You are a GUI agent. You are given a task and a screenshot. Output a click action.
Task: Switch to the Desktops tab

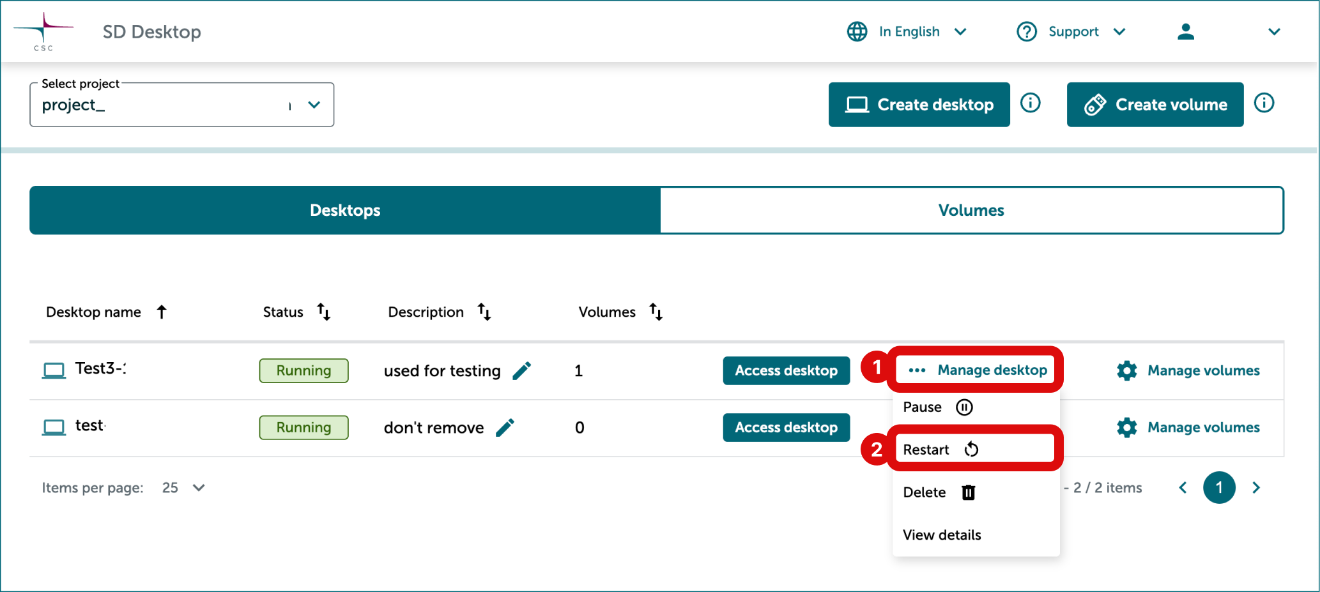pyautogui.click(x=345, y=210)
